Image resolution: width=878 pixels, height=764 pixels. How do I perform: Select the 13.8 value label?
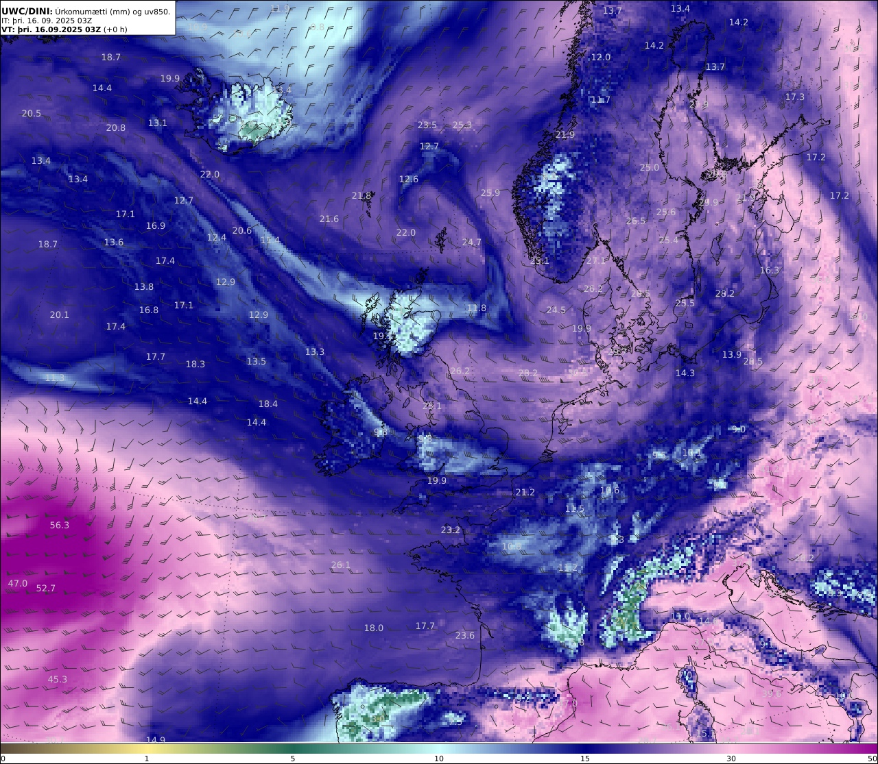(144, 287)
